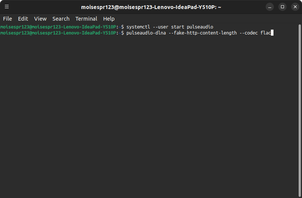
Task: Open the File menu
Action: 8,19
